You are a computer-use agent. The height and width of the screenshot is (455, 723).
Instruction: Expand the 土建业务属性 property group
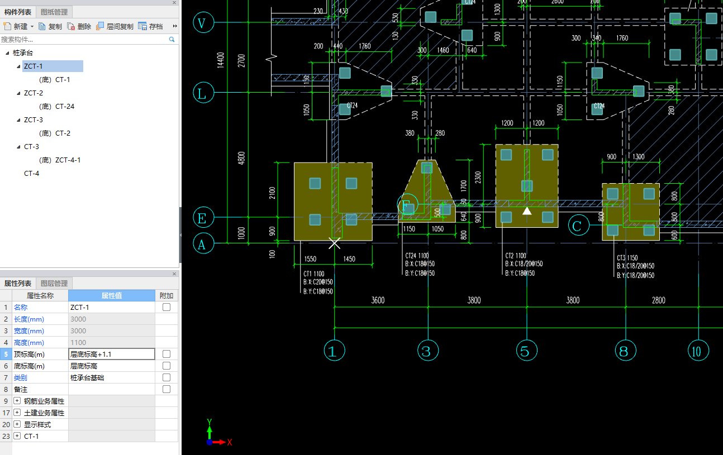(x=17, y=413)
